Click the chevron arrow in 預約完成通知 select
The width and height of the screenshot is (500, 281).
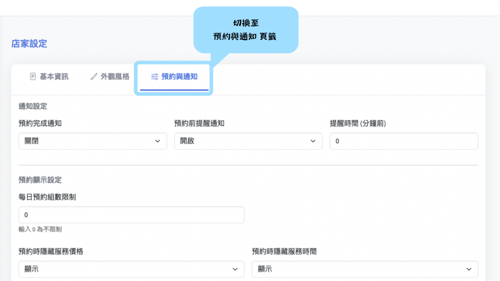pyautogui.click(x=157, y=141)
